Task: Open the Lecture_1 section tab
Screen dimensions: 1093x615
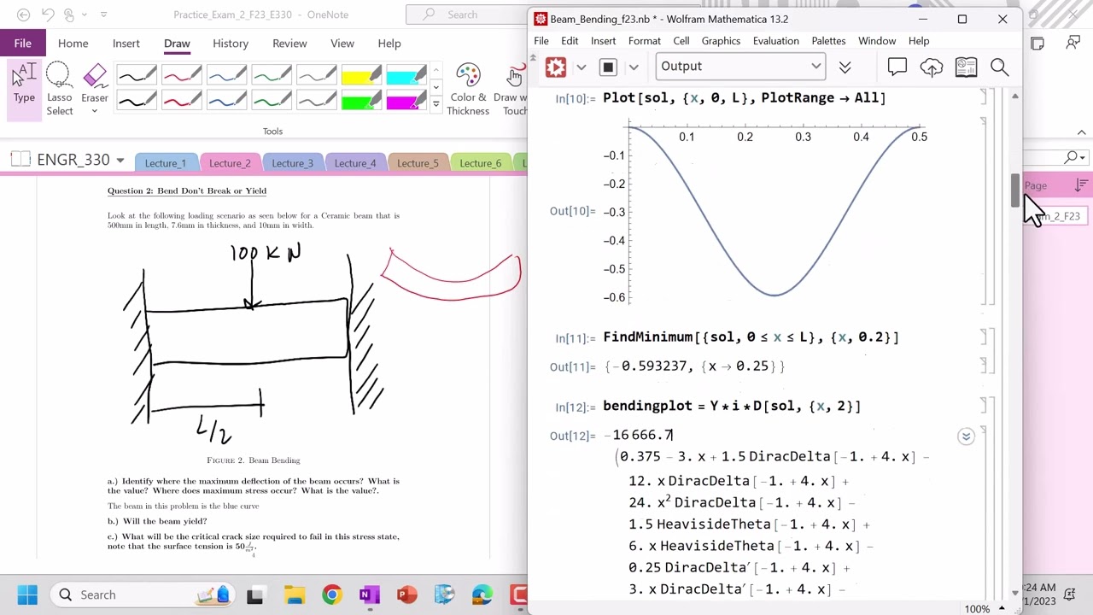Action: point(165,163)
